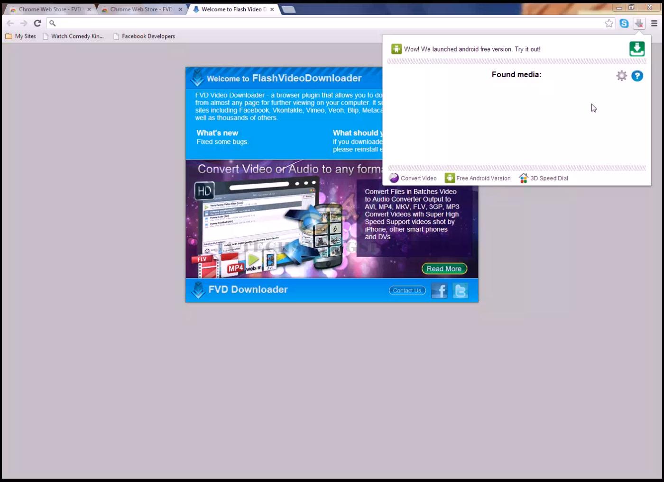Click the Convert Video purple icon
The width and height of the screenshot is (664, 482).
394,178
